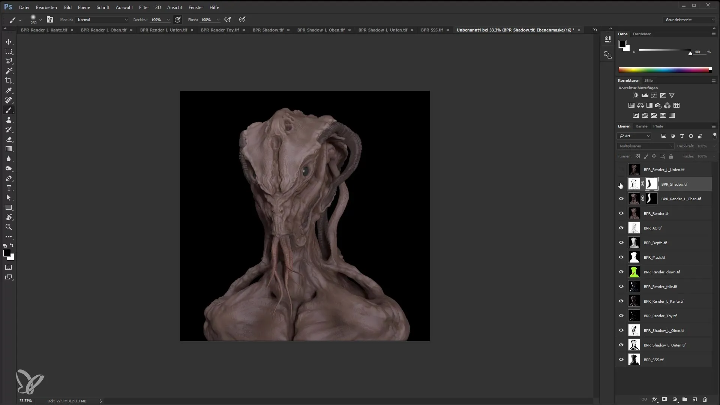Click the foreground color swatch in toolbar

(7, 253)
